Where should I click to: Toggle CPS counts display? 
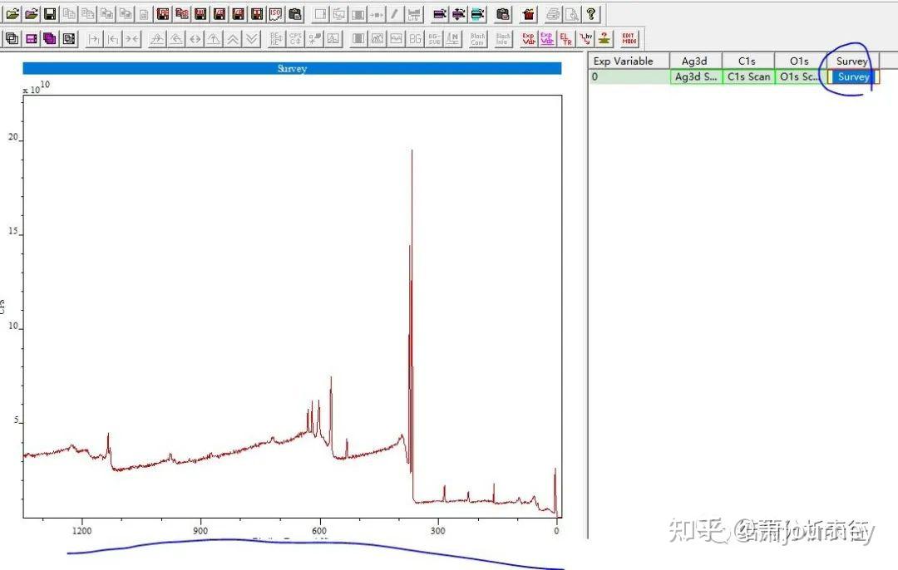click(295, 38)
